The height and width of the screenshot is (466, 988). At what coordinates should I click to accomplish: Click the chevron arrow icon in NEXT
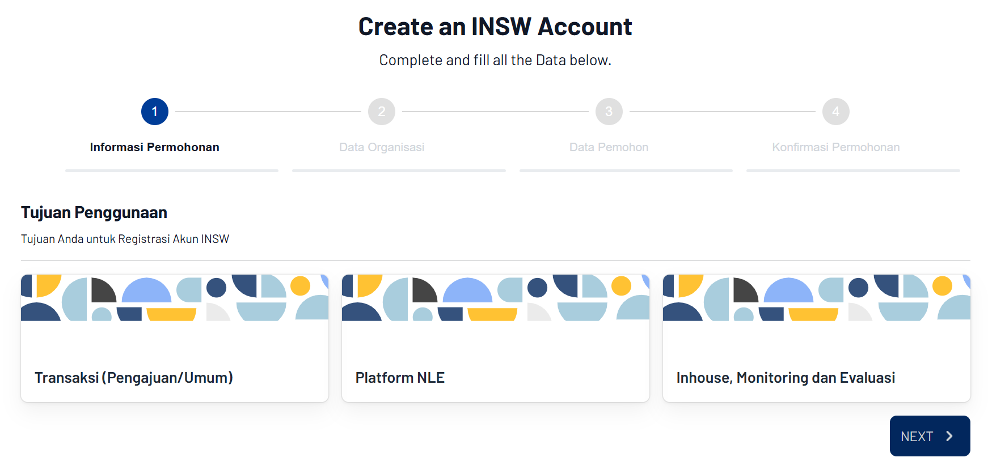(x=949, y=436)
